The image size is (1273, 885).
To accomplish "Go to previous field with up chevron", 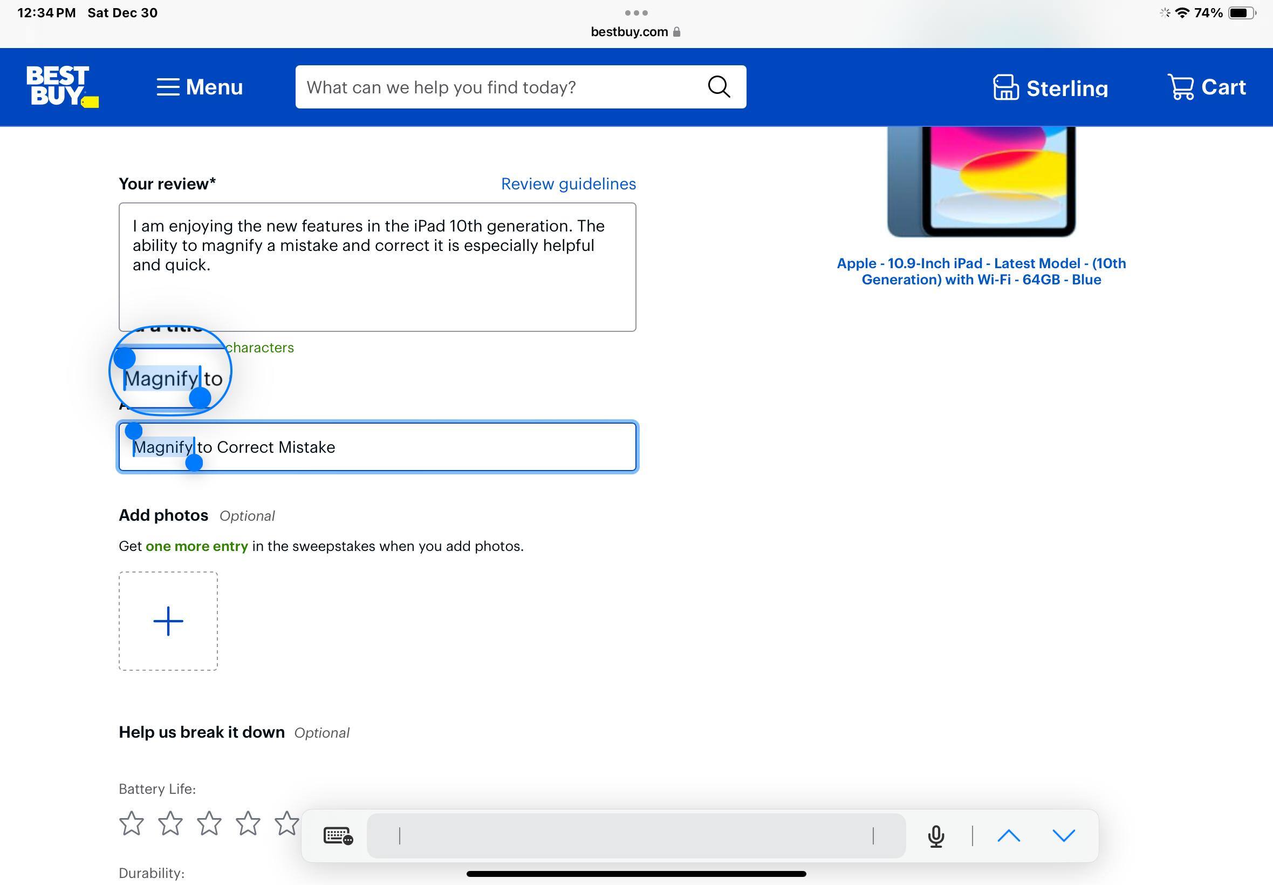I will pyautogui.click(x=1009, y=836).
